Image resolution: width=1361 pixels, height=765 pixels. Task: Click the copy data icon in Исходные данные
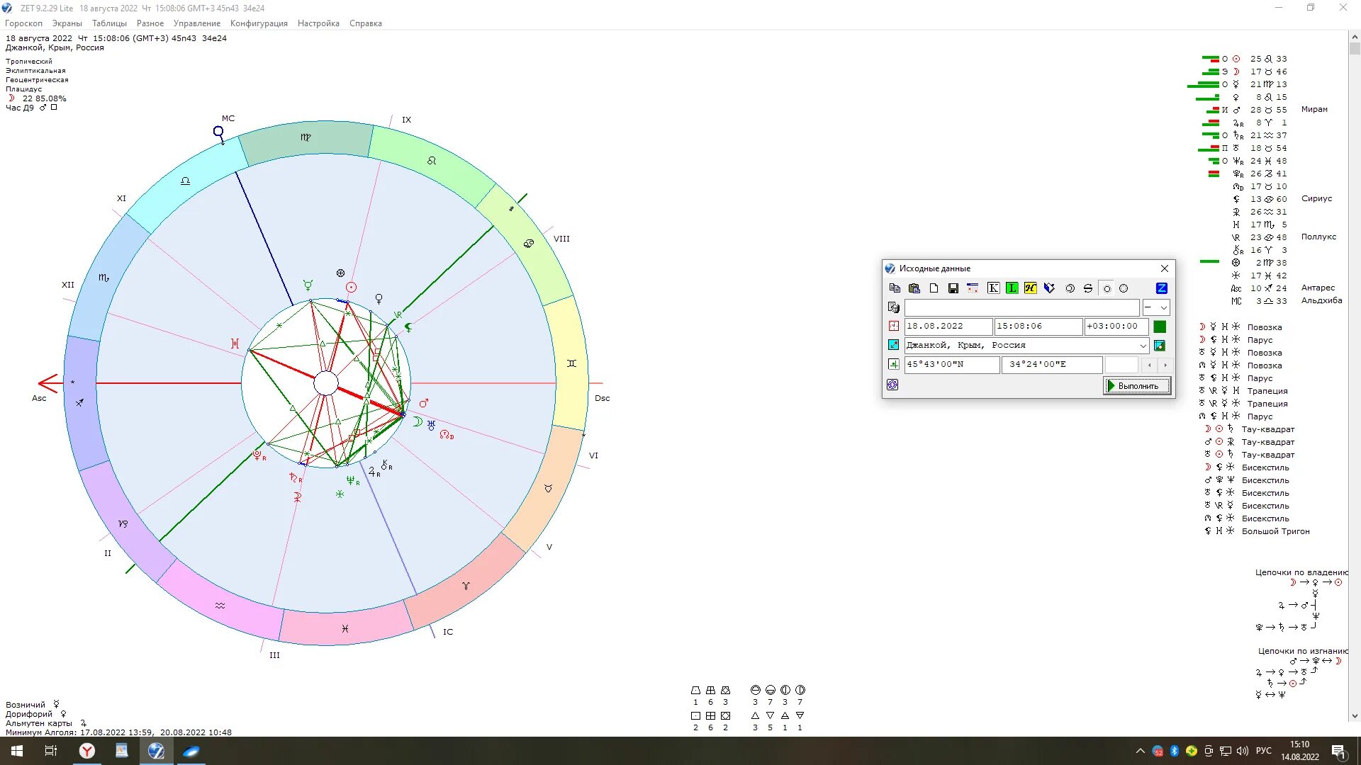tap(895, 288)
